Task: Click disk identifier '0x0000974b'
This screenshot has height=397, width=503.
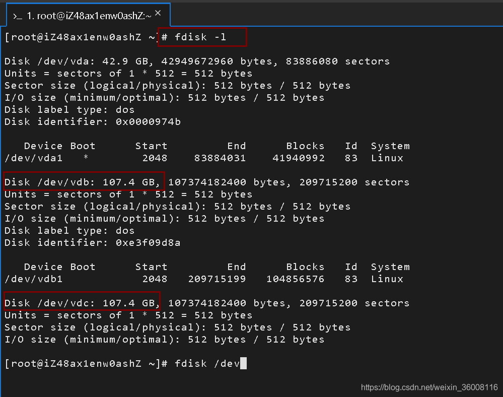Action: (x=148, y=121)
